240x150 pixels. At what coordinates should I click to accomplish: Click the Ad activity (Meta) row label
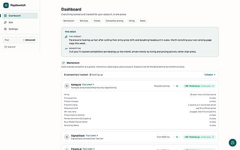click(x=71, y=126)
